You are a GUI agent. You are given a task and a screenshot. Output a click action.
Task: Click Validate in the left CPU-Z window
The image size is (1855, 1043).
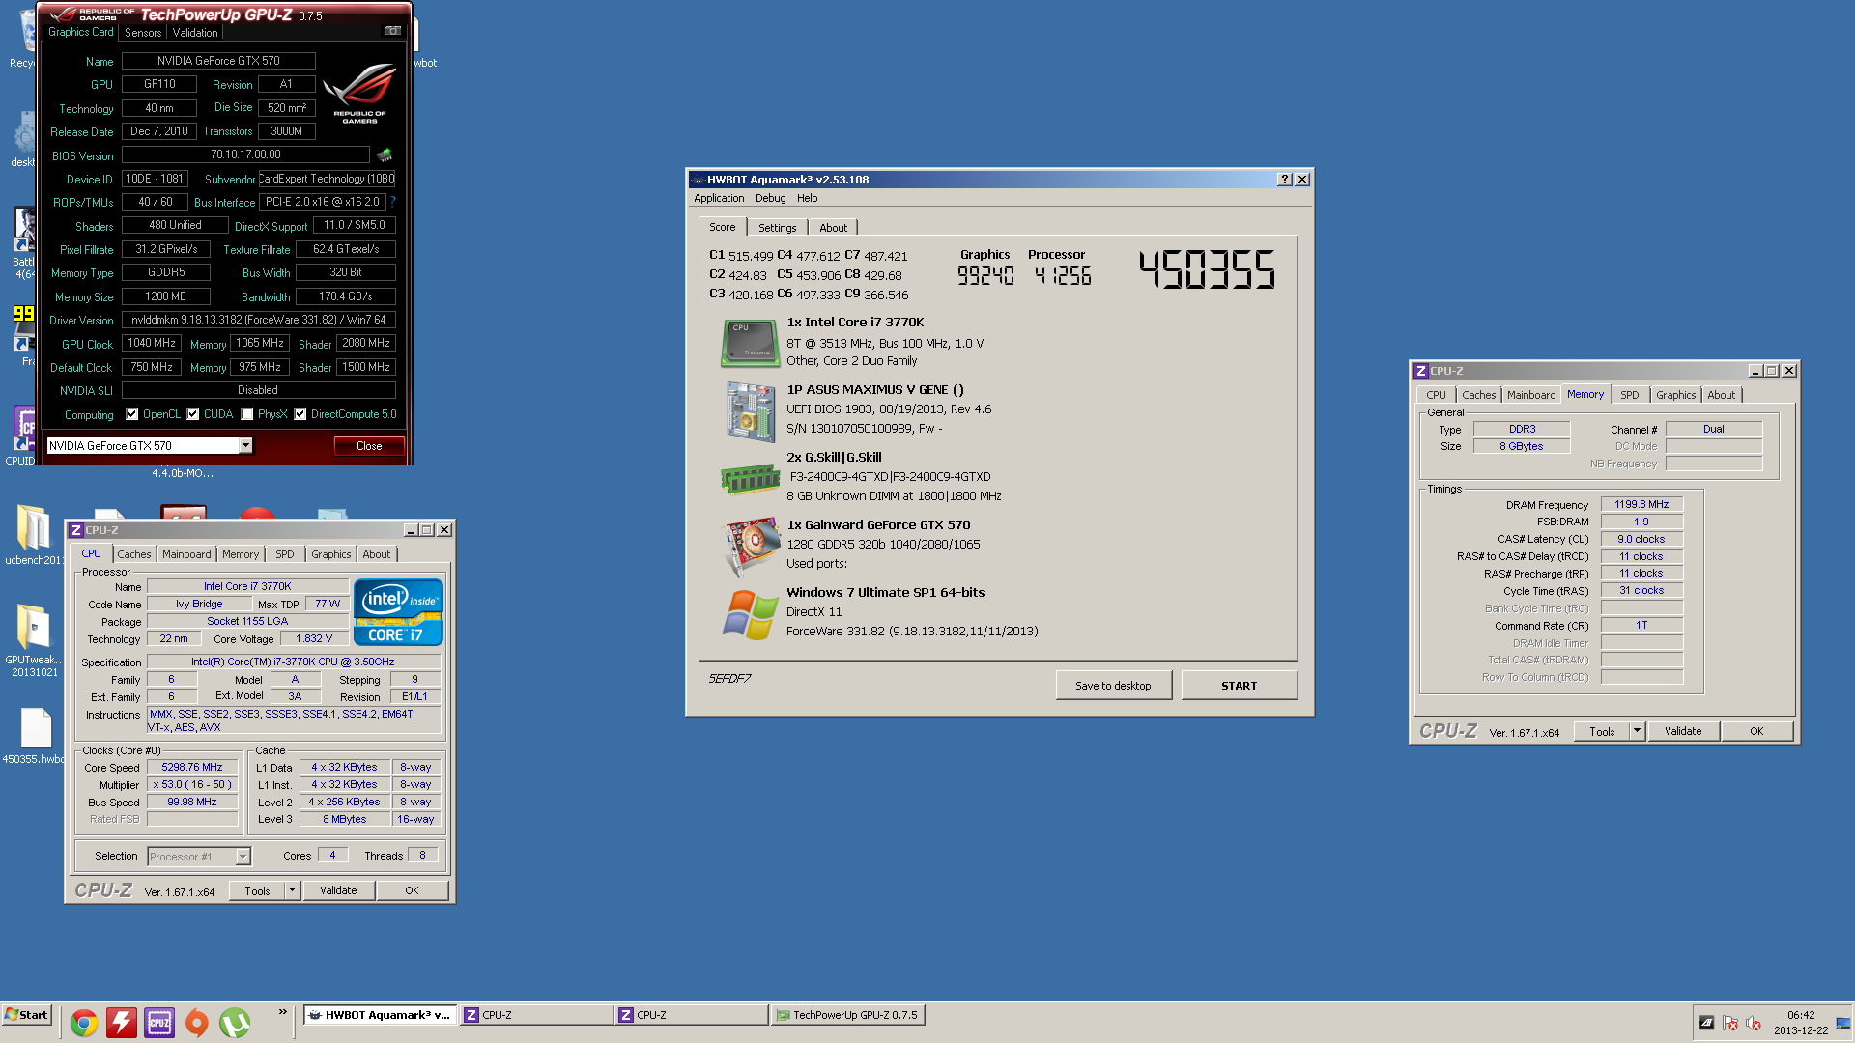coord(338,890)
